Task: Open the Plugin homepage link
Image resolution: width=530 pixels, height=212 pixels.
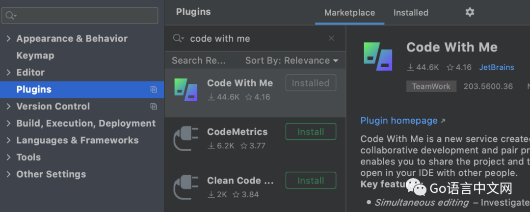Action: pos(399,121)
